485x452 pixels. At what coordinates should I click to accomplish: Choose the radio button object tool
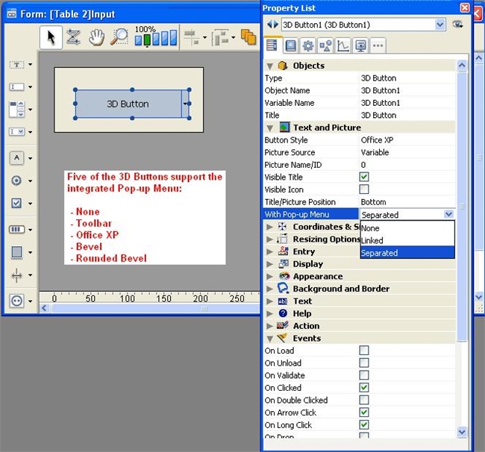[x=16, y=181]
